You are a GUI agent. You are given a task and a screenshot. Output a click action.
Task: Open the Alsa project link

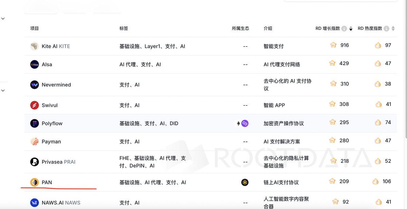pos(47,64)
